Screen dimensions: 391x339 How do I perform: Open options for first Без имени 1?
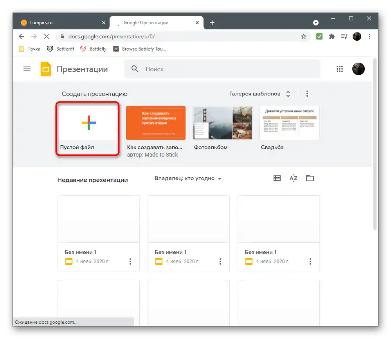pos(130,261)
